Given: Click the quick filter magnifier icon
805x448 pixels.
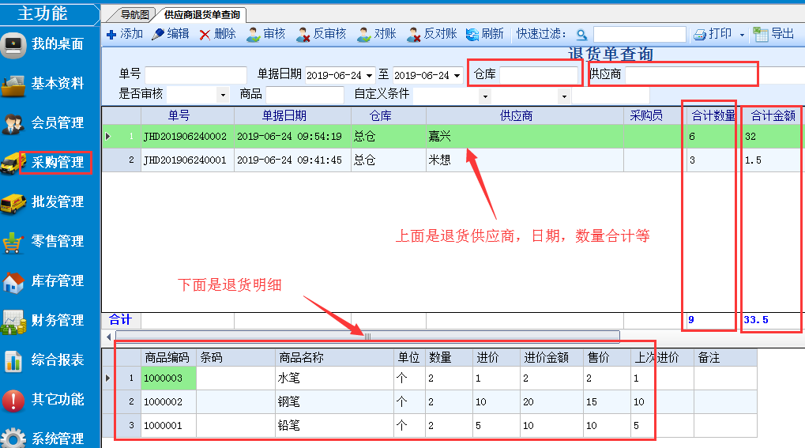Looking at the screenshot, I should [x=581, y=35].
